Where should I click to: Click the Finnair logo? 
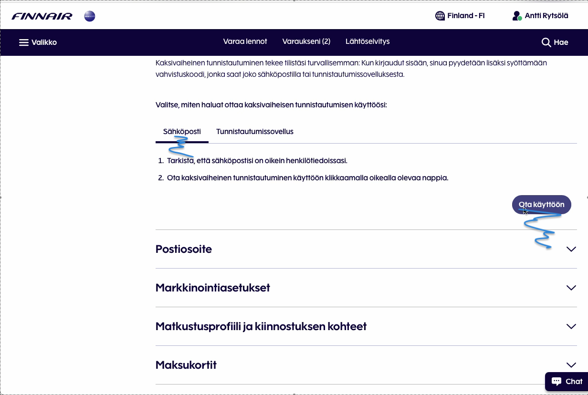click(x=42, y=16)
